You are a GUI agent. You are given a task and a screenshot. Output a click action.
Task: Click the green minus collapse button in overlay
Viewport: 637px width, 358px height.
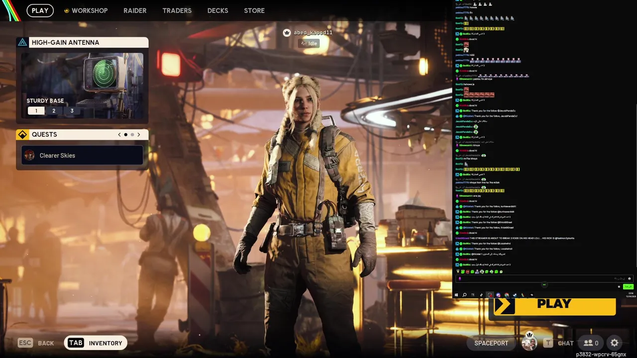coord(544,284)
